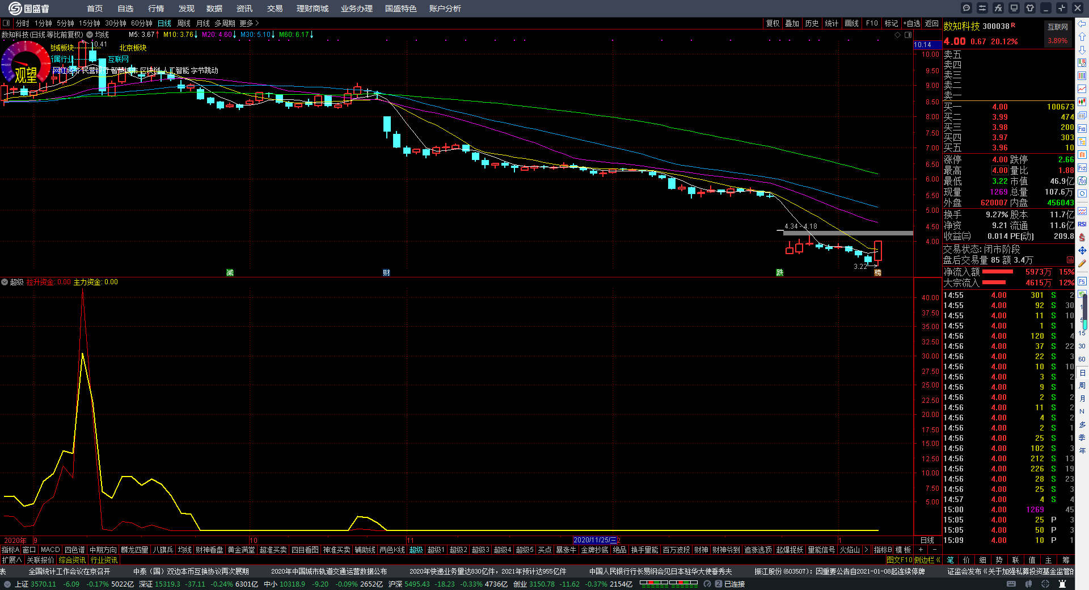Open the 账户分析 menu
The height and width of the screenshot is (590, 1089).
pyautogui.click(x=445, y=9)
